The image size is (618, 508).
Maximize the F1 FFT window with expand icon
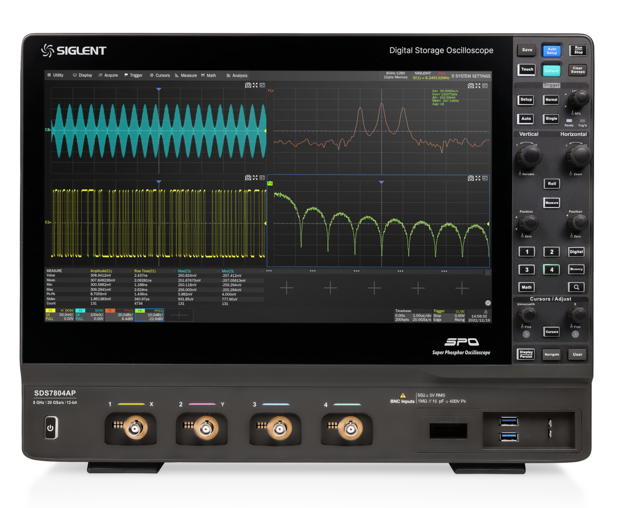(x=478, y=86)
